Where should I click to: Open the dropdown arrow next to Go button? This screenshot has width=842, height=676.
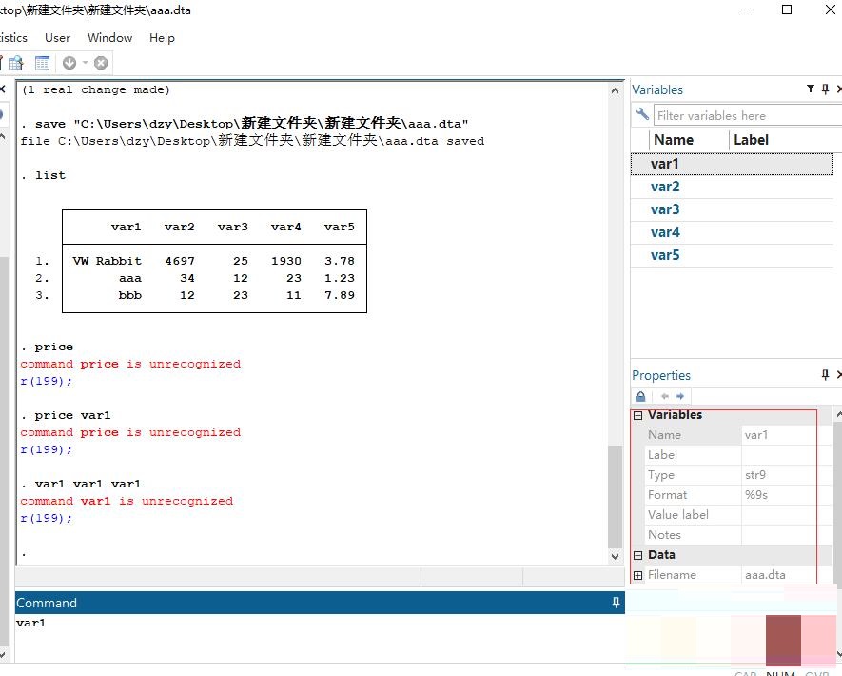(x=85, y=64)
